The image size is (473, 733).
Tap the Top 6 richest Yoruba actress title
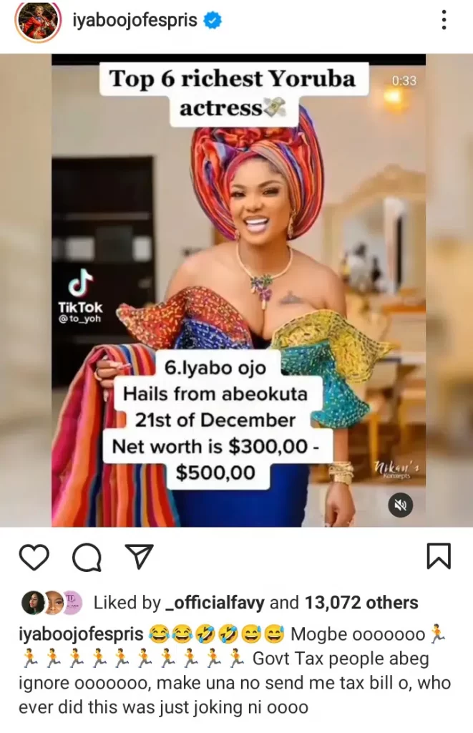tap(233, 92)
